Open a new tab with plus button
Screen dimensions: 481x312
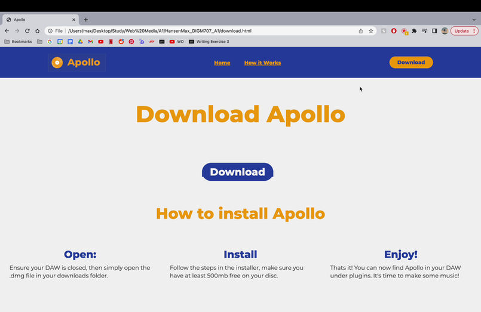click(86, 20)
